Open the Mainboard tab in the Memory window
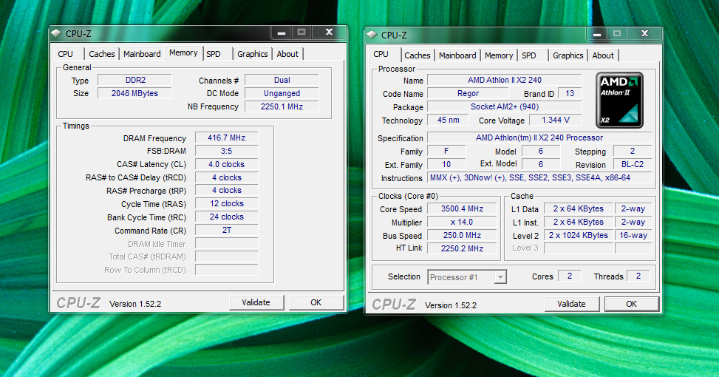This screenshot has height=377, width=719. click(x=142, y=54)
